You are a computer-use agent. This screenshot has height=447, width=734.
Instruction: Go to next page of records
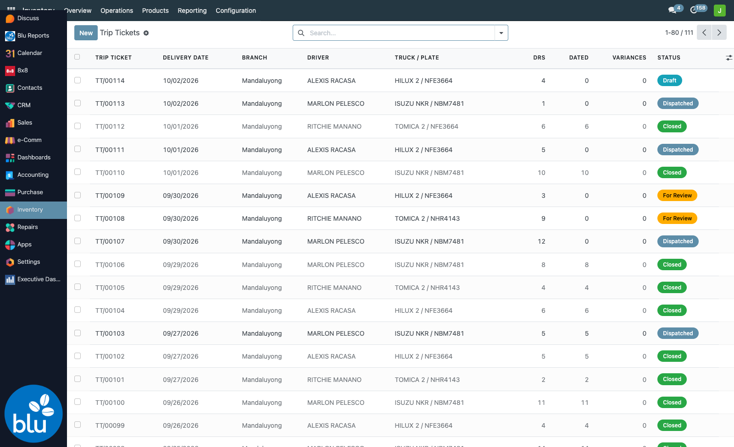pos(719,33)
